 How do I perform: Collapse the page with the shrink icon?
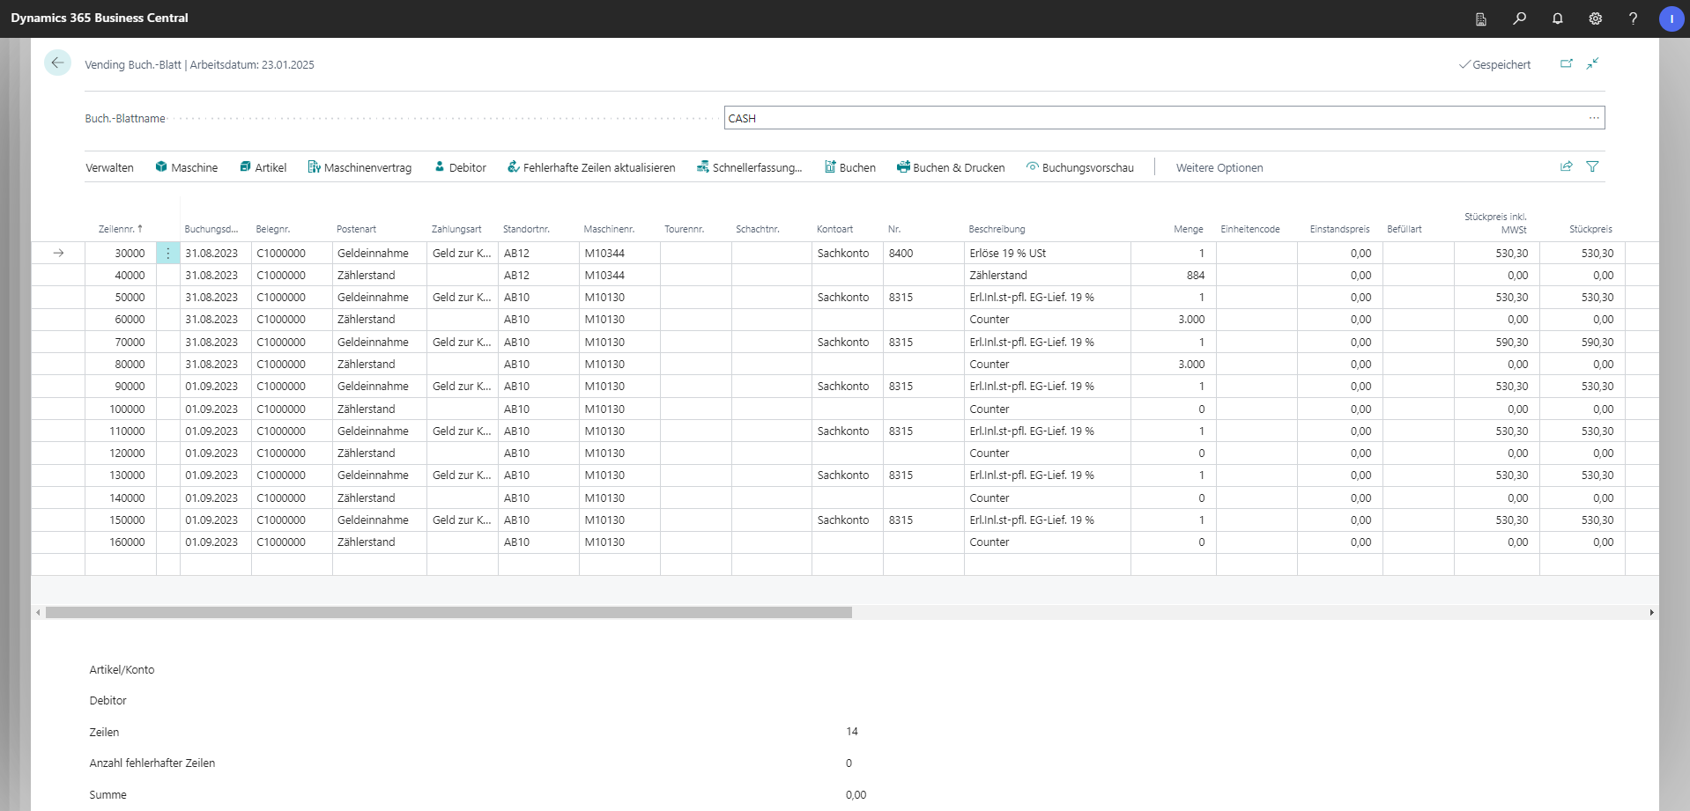click(x=1592, y=63)
